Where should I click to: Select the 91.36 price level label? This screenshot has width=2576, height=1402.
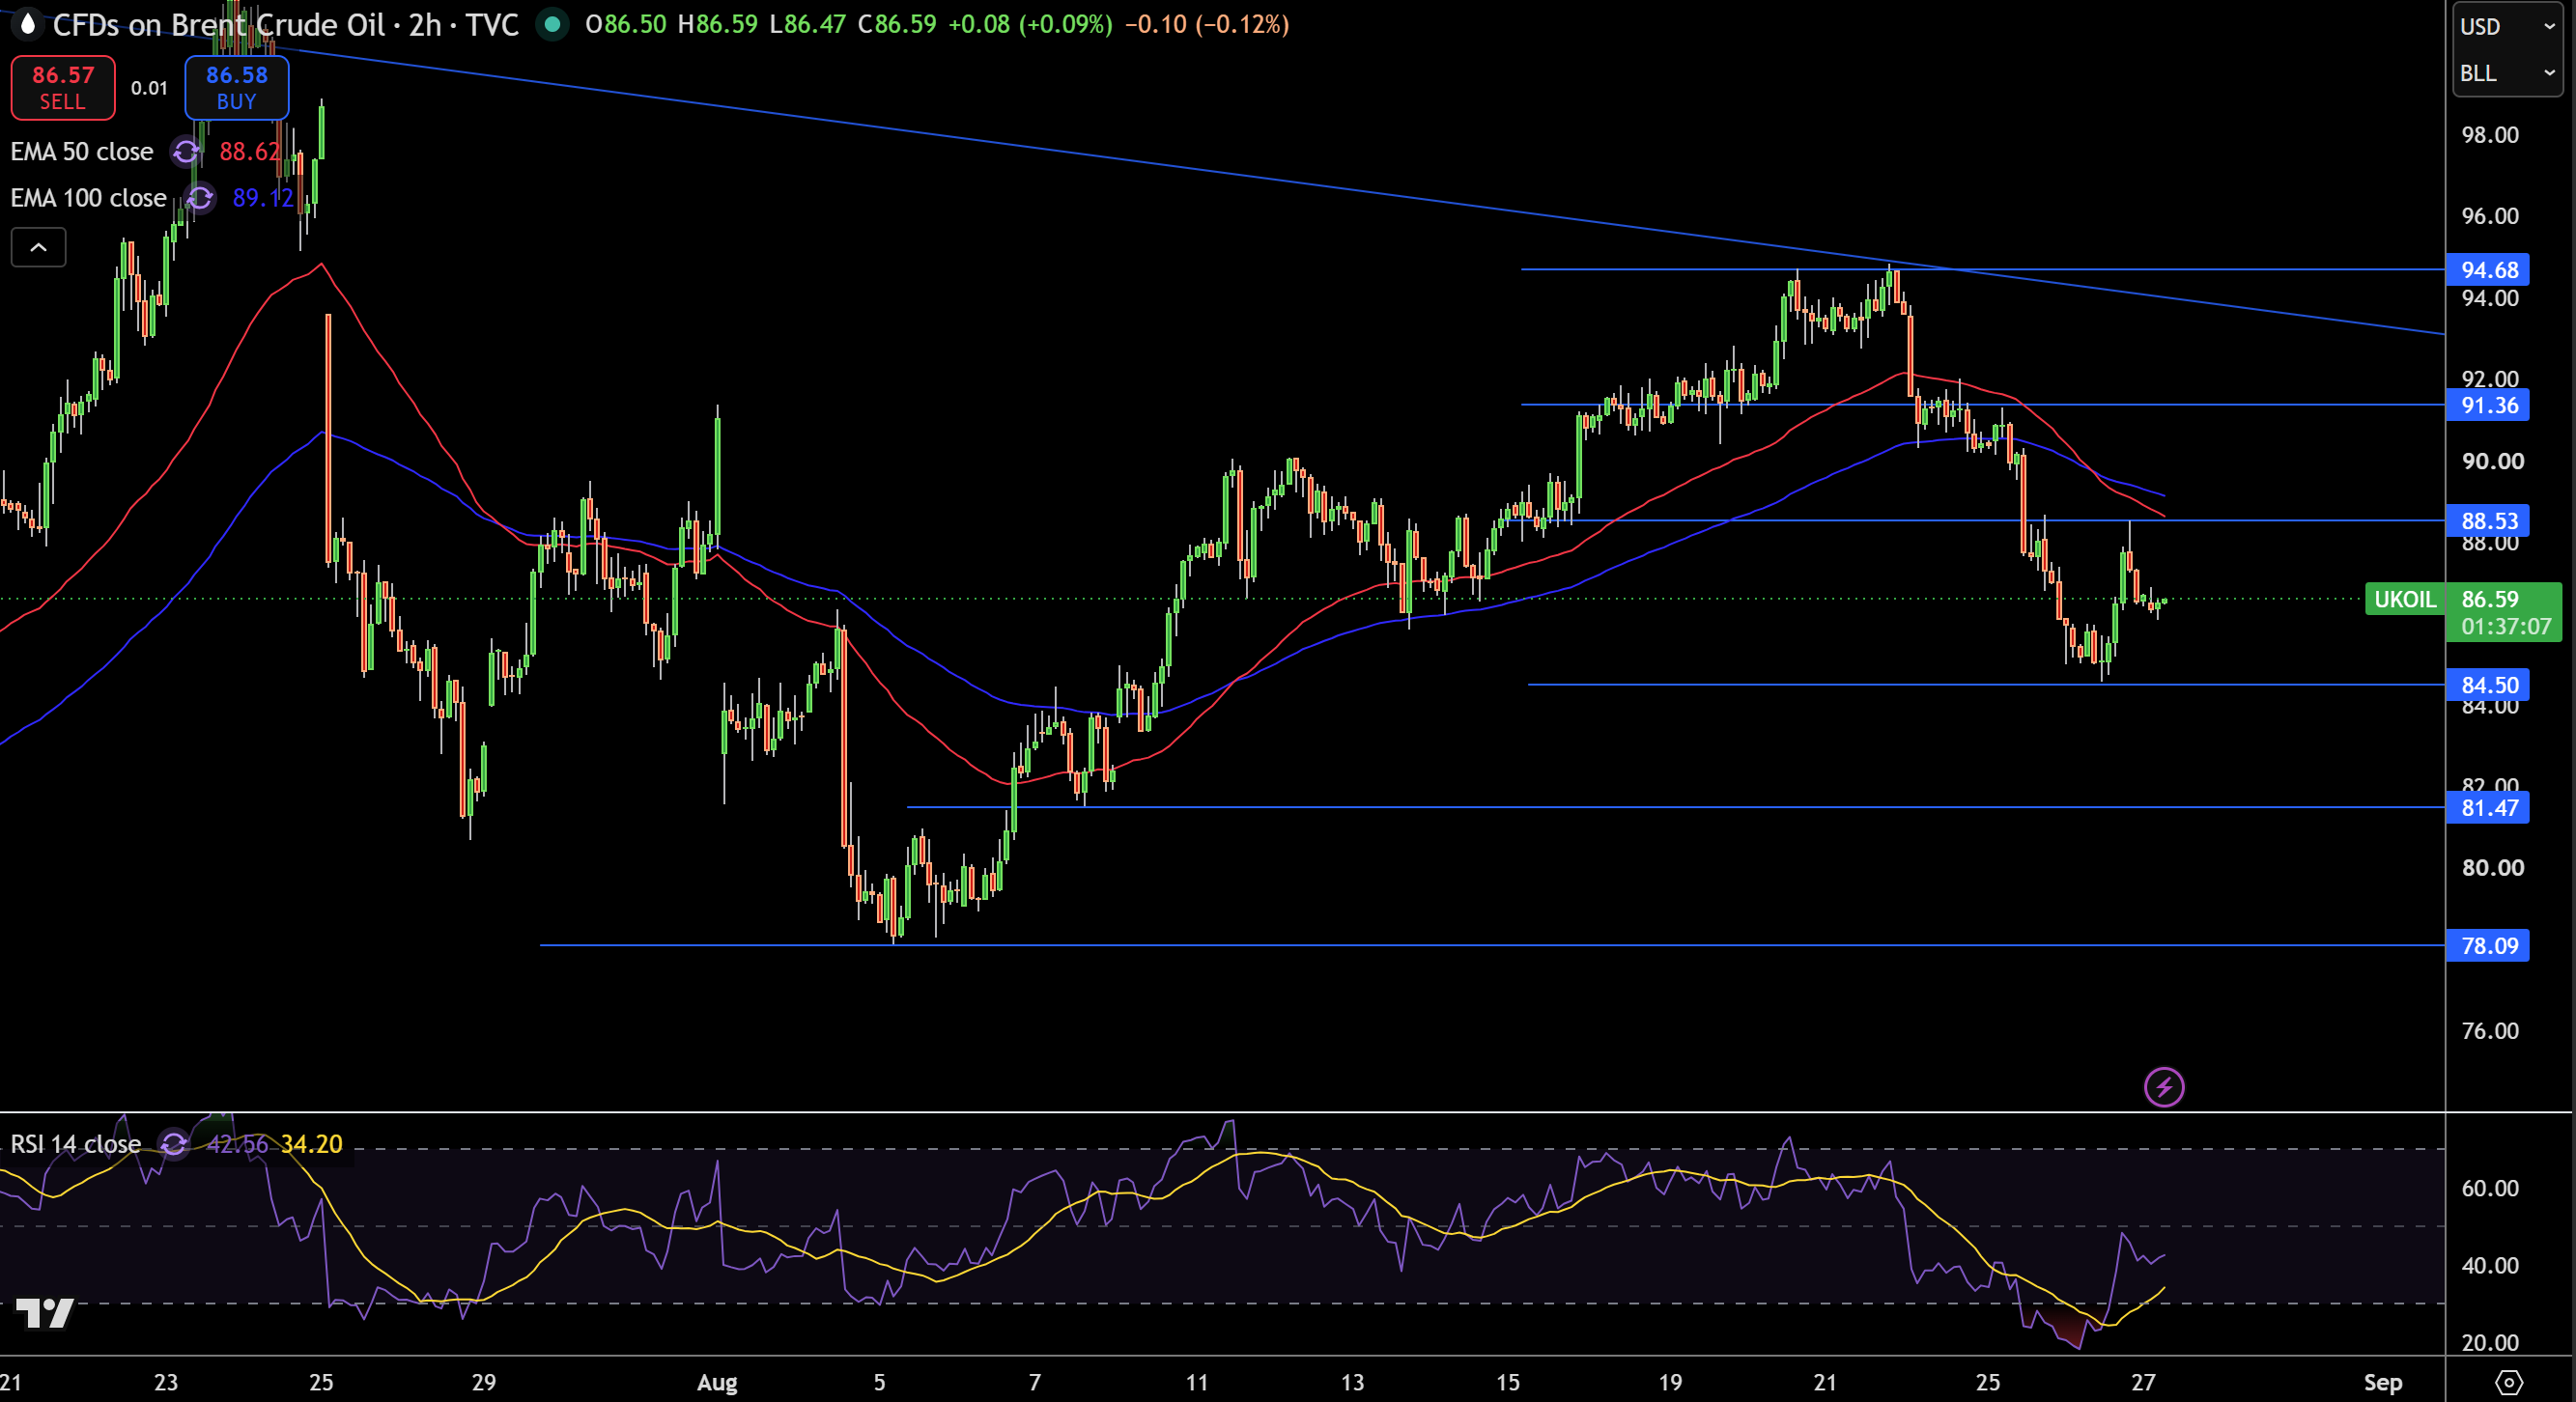pos(2488,405)
